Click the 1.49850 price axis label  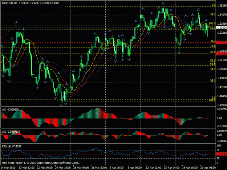[222, 78]
